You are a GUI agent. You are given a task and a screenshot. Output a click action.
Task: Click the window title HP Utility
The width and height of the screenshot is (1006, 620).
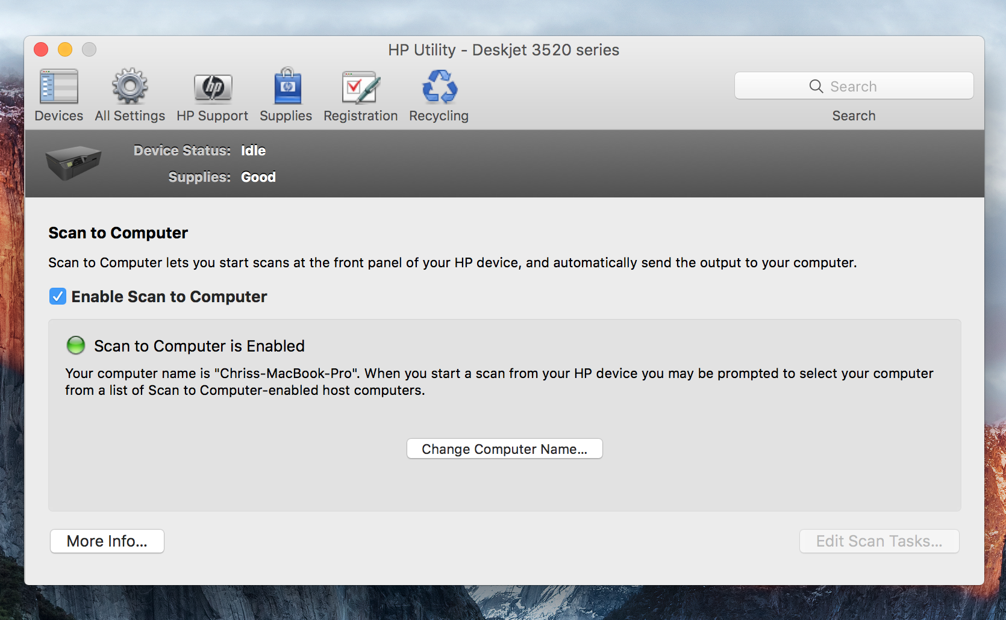click(x=504, y=50)
